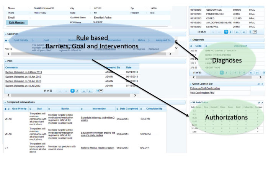Click the pin icon in VA Auth Ticklist
This screenshot has width=268, height=172.
[x=262, y=103]
